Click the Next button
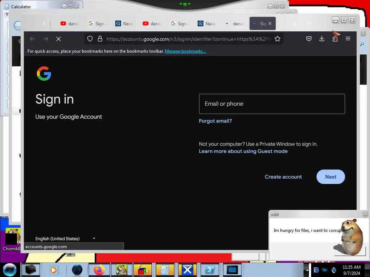Viewport: 370px width, 277px height. pos(331,177)
